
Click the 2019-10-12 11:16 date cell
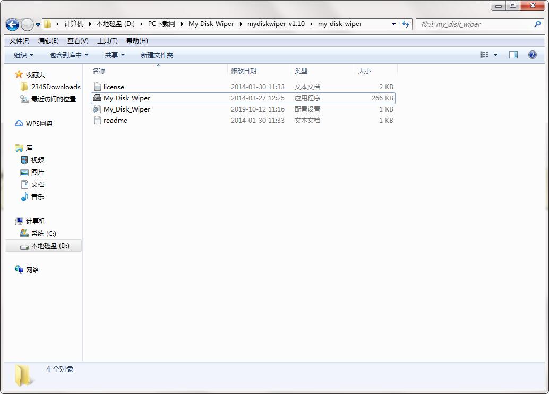click(x=258, y=109)
